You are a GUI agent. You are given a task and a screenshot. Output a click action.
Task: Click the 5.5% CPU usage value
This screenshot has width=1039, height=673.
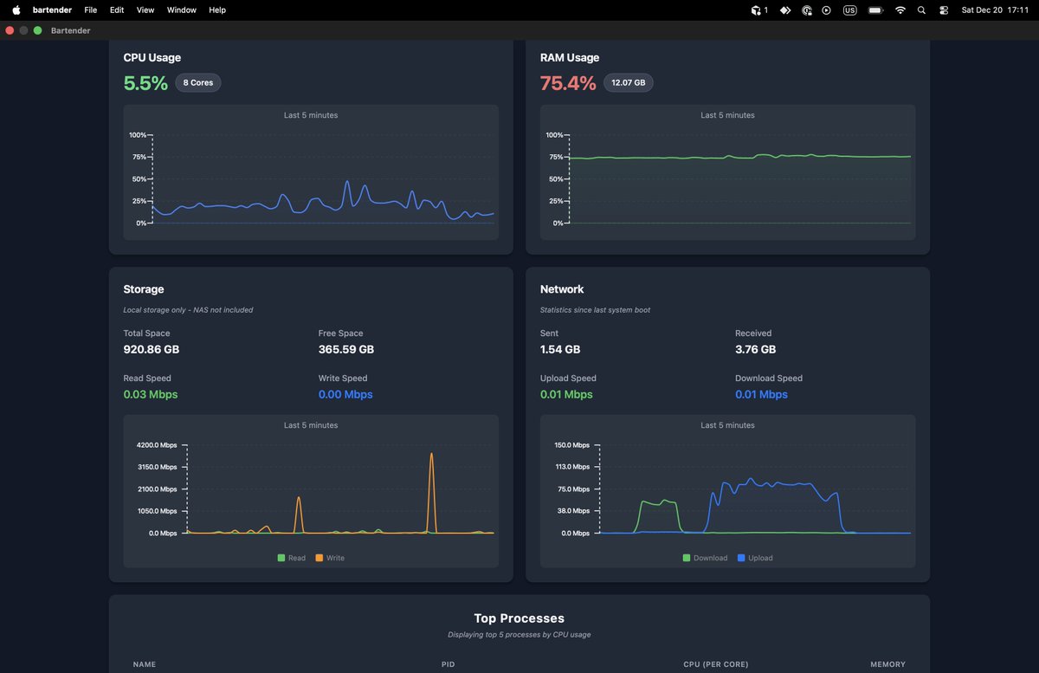[145, 83]
